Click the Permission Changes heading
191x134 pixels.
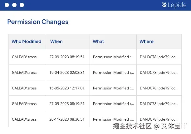38,22
